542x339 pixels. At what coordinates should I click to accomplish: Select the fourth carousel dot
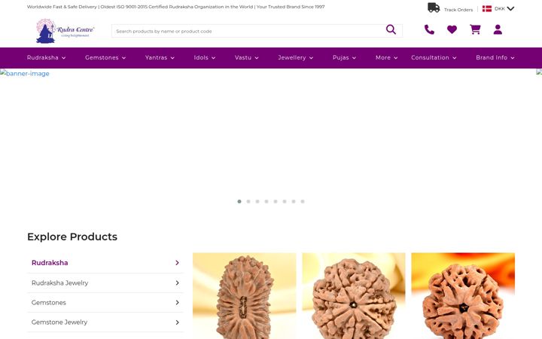coord(266,201)
